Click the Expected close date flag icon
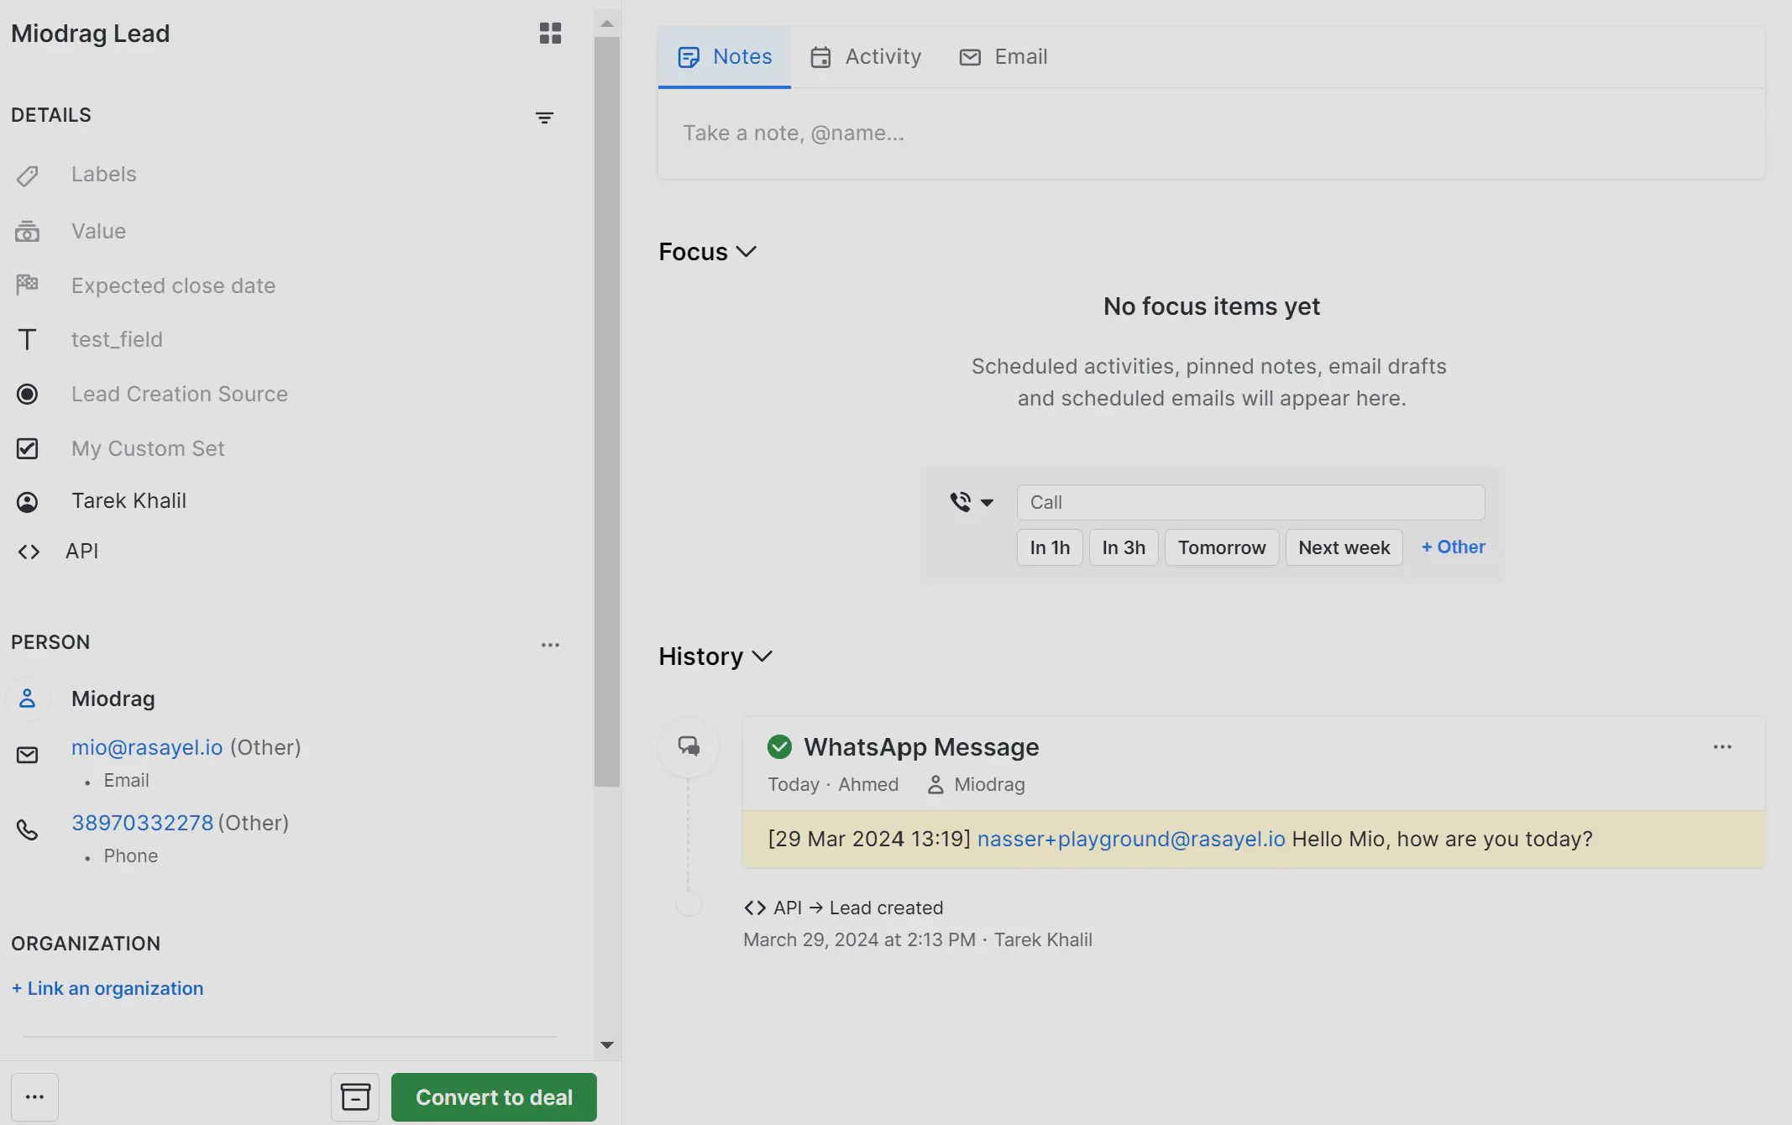This screenshot has width=1792, height=1125. (x=27, y=285)
